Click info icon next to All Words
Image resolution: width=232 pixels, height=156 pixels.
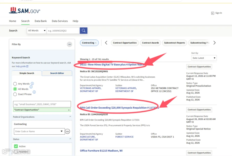pyautogui.click(x=31, y=87)
